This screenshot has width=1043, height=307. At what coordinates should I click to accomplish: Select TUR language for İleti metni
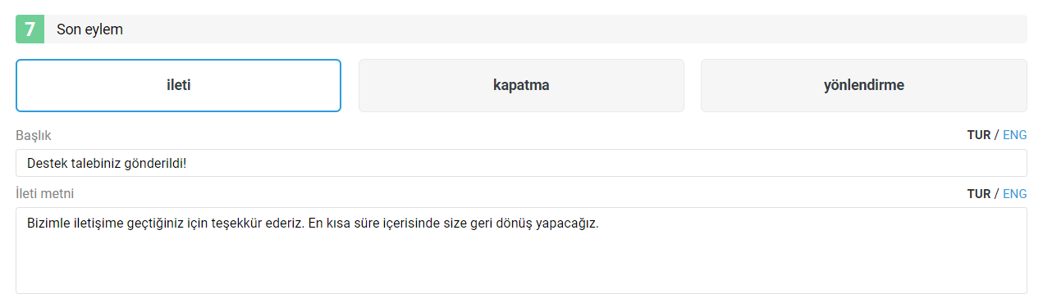978,194
